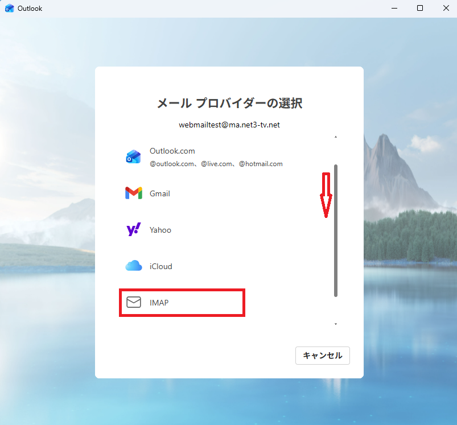The width and height of the screenshot is (457, 425).
Task: Close the Outlook window
Action: pos(446,8)
